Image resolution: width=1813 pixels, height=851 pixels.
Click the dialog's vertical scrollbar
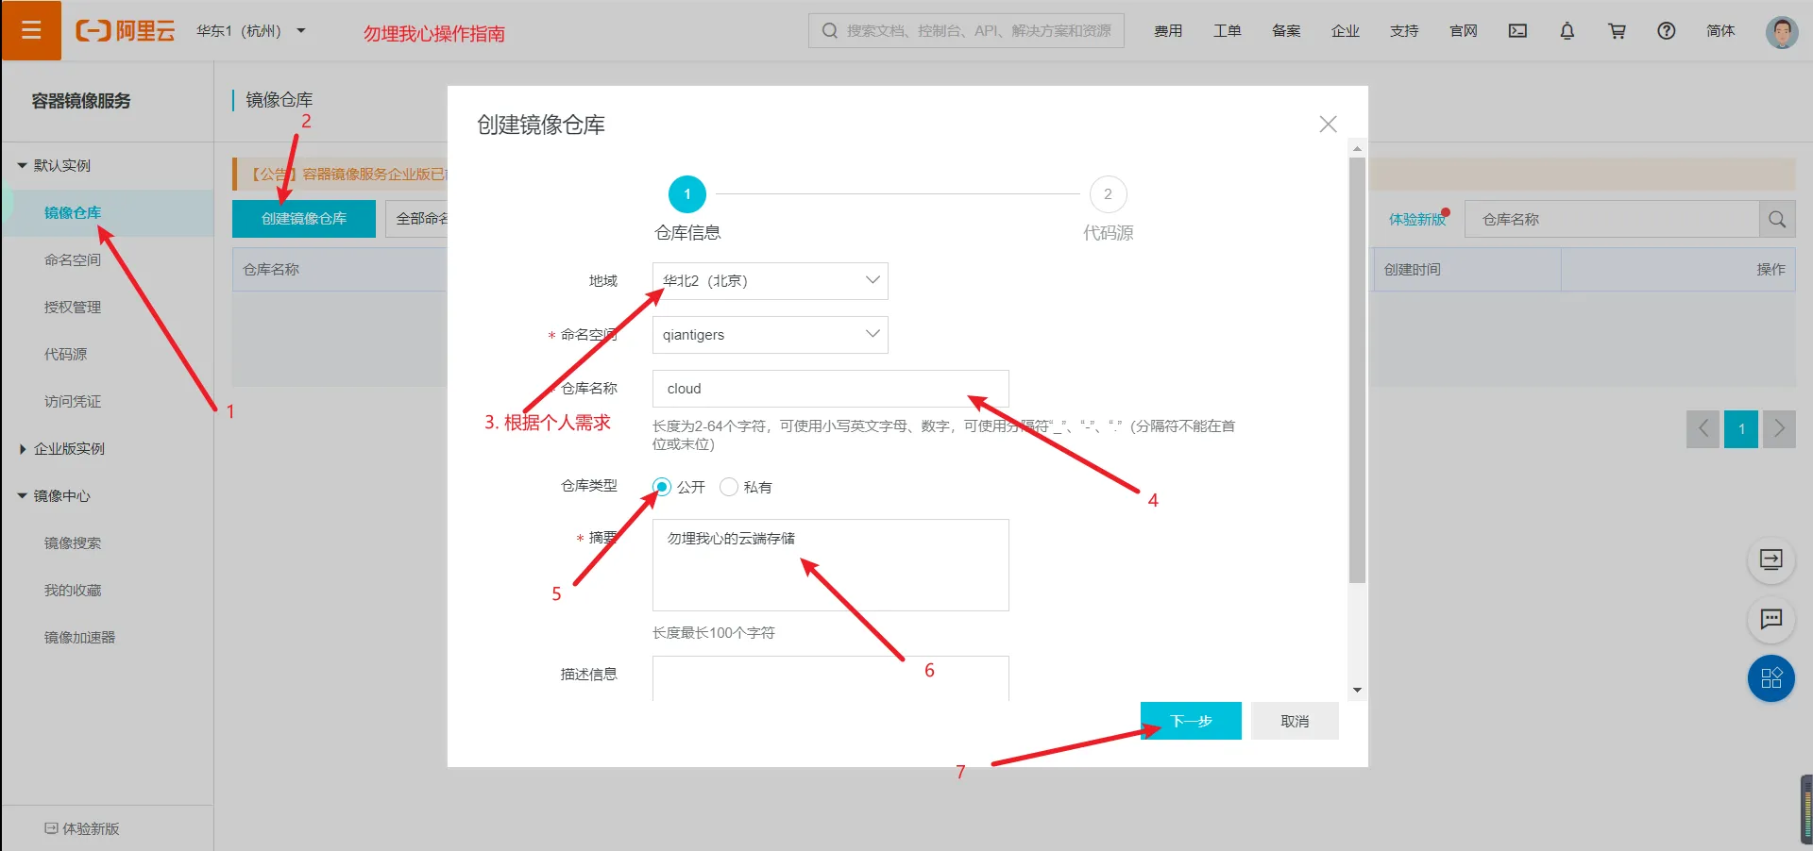click(1357, 370)
